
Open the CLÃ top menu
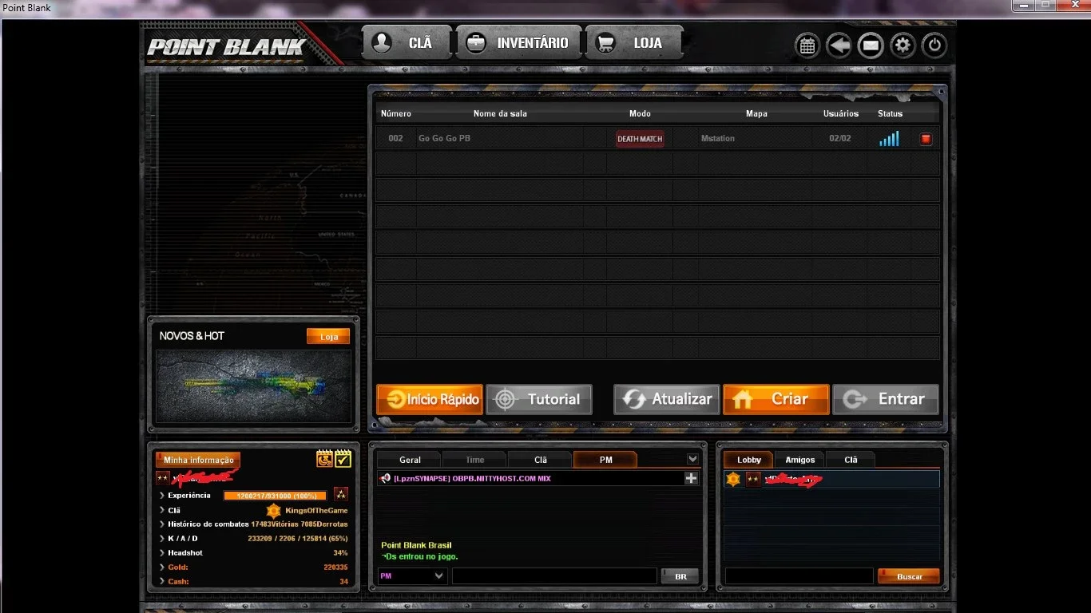click(407, 43)
